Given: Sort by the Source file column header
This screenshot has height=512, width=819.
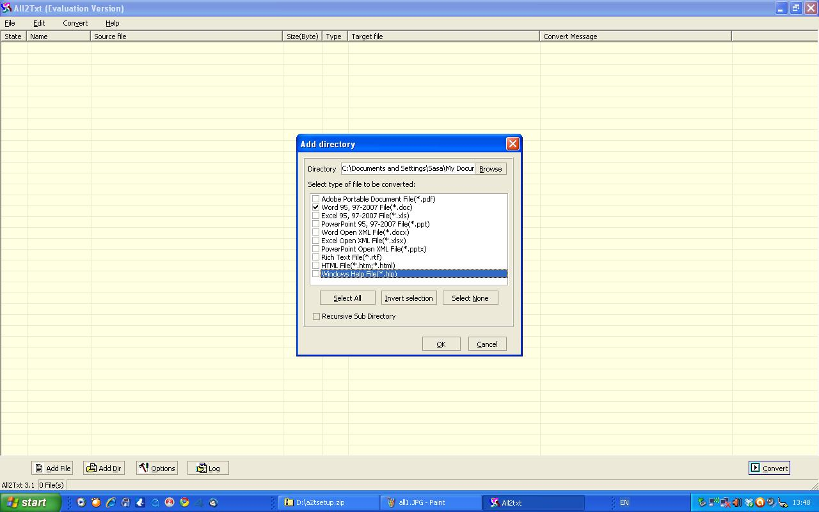Looking at the screenshot, I should (187, 36).
